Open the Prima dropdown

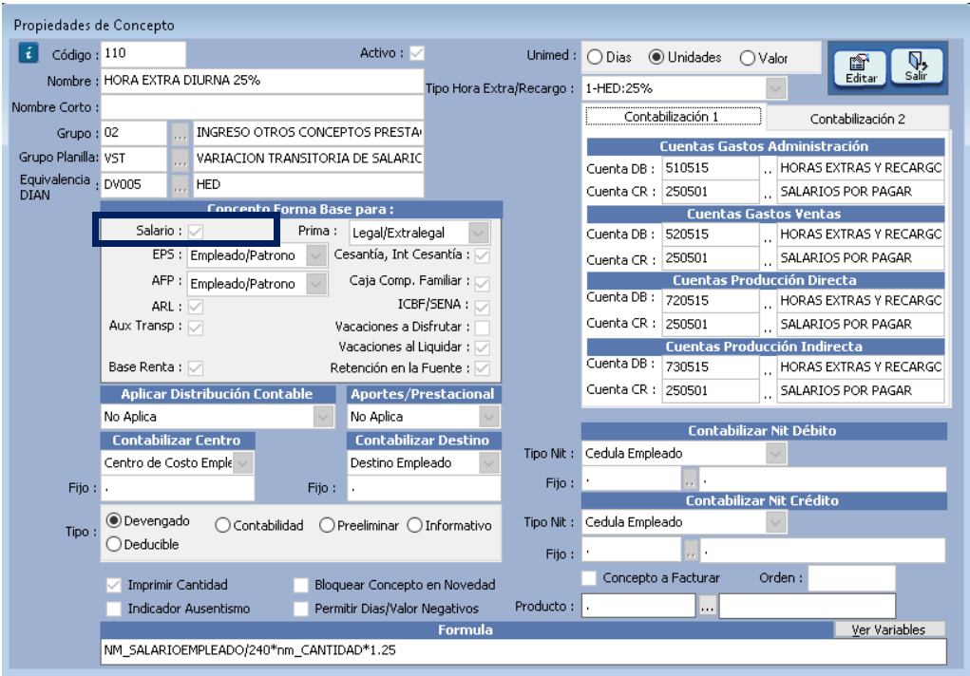click(478, 233)
